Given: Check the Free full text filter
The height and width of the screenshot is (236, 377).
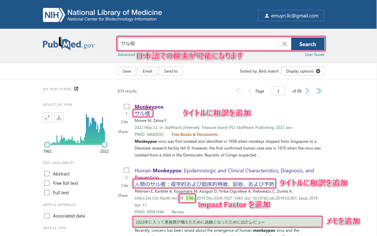Looking at the screenshot, I should click(47, 183).
